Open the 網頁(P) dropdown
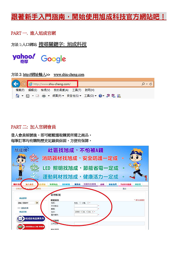The width and height of the screenshot is (183, 258). (x=58, y=96)
